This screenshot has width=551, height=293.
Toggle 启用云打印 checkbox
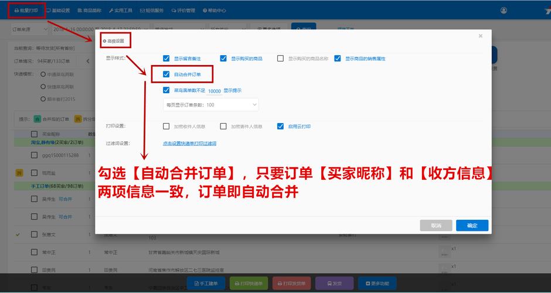[280, 126]
